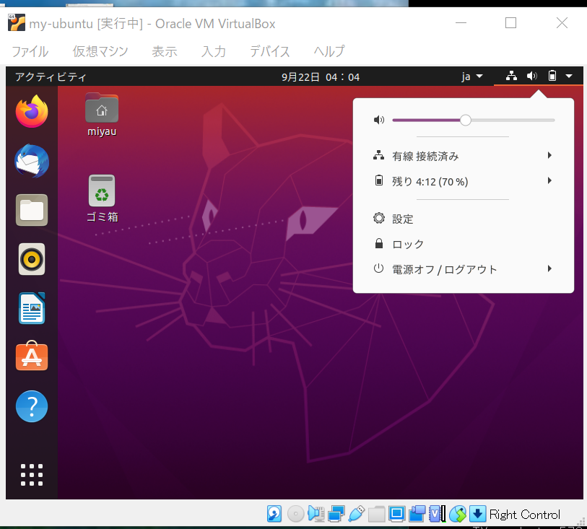Viewport: 587px width, 529px height.
Task: Click VirtualBox mouse integration status icon
Action: pyautogui.click(x=458, y=514)
